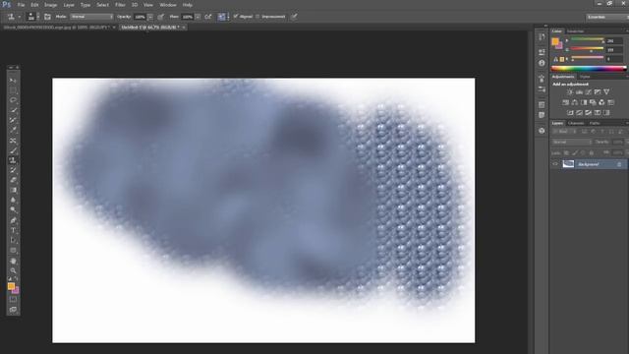The image size is (629, 354).
Task: Toggle Quick Mask mode
Action: click(13, 299)
